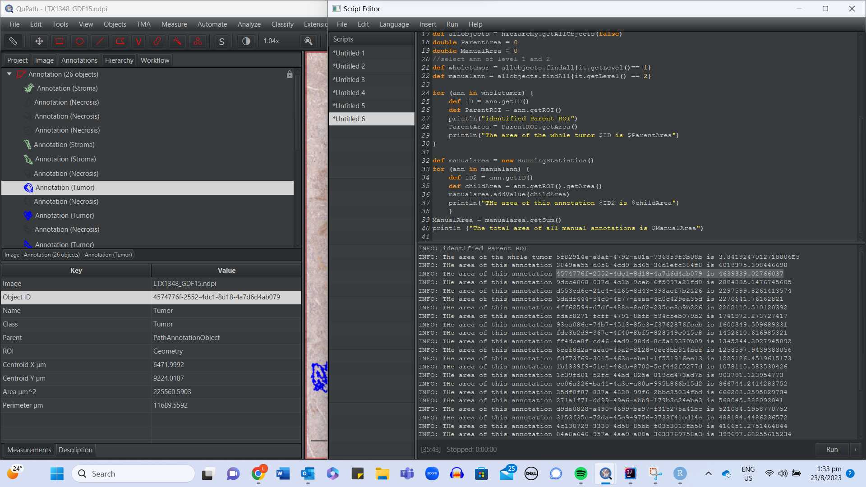Select the Polygon annotation tool
Screen dimensions: 866x487
click(120, 41)
